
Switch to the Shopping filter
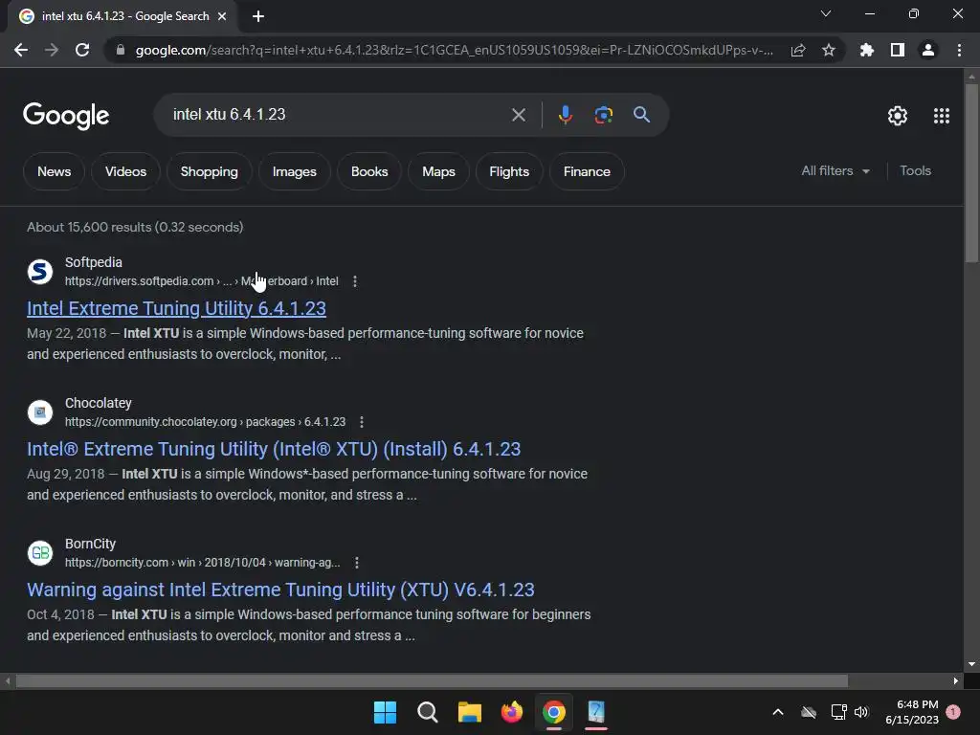point(210,171)
